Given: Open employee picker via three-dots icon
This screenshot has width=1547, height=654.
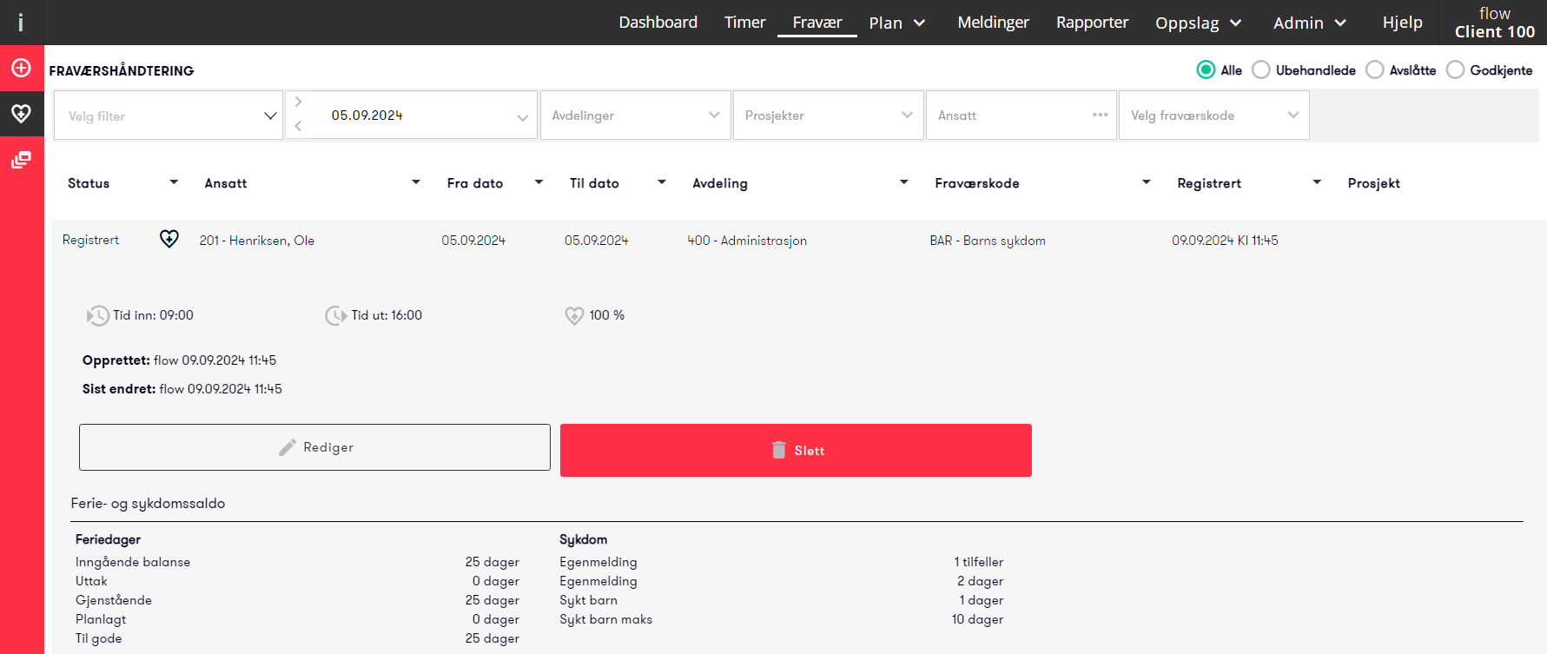Looking at the screenshot, I should click(1100, 115).
